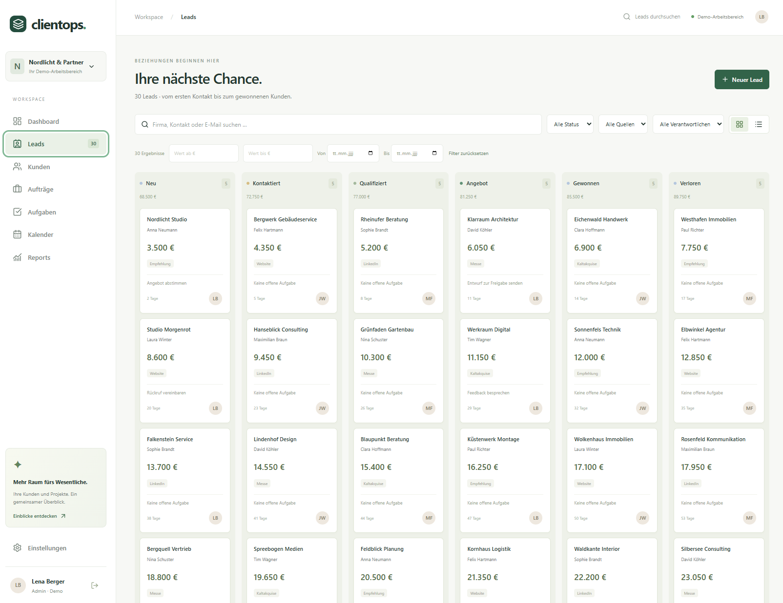
Task: Click the Reports chart icon
Action: pos(18,257)
